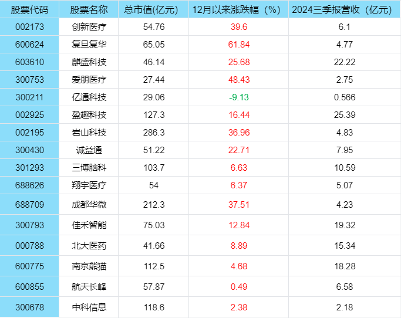401x318 pixels.
Task: Click the 4.77 revenue cell
Action: click(345, 45)
